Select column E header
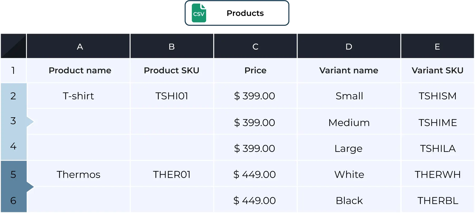The image size is (475, 213). tap(438, 46)
